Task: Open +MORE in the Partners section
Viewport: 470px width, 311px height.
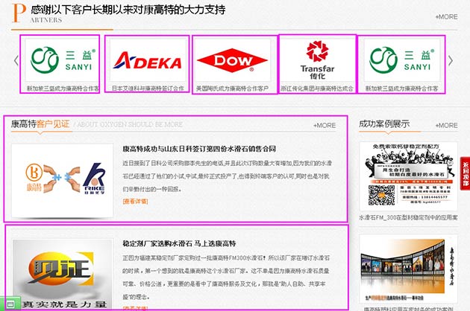Action: coord(447,16)
